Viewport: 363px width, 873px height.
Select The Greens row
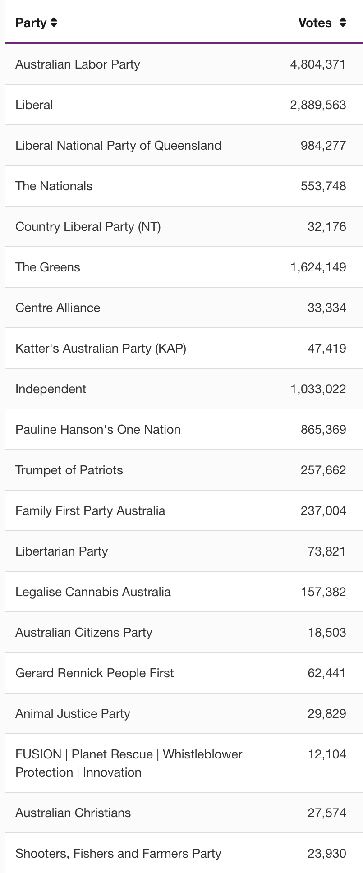click(184, 267)
